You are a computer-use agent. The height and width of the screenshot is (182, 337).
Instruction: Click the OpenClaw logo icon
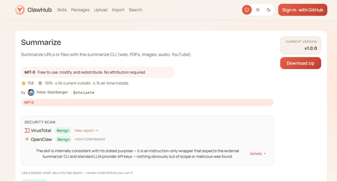[x=27, y=139]
